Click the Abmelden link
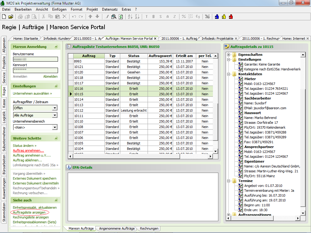The height and width of the screenshot is (233, 311). (x=50, y=76)
